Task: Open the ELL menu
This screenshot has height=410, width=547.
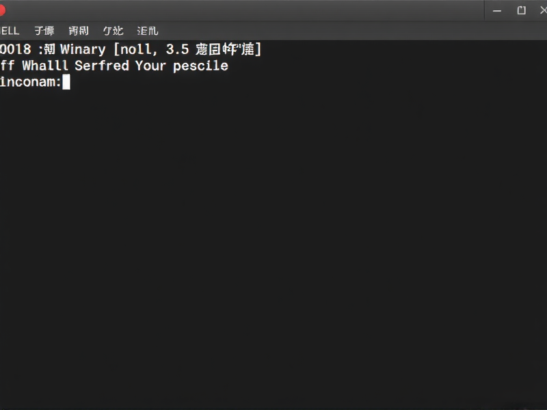Action: [x=9, y=30]
